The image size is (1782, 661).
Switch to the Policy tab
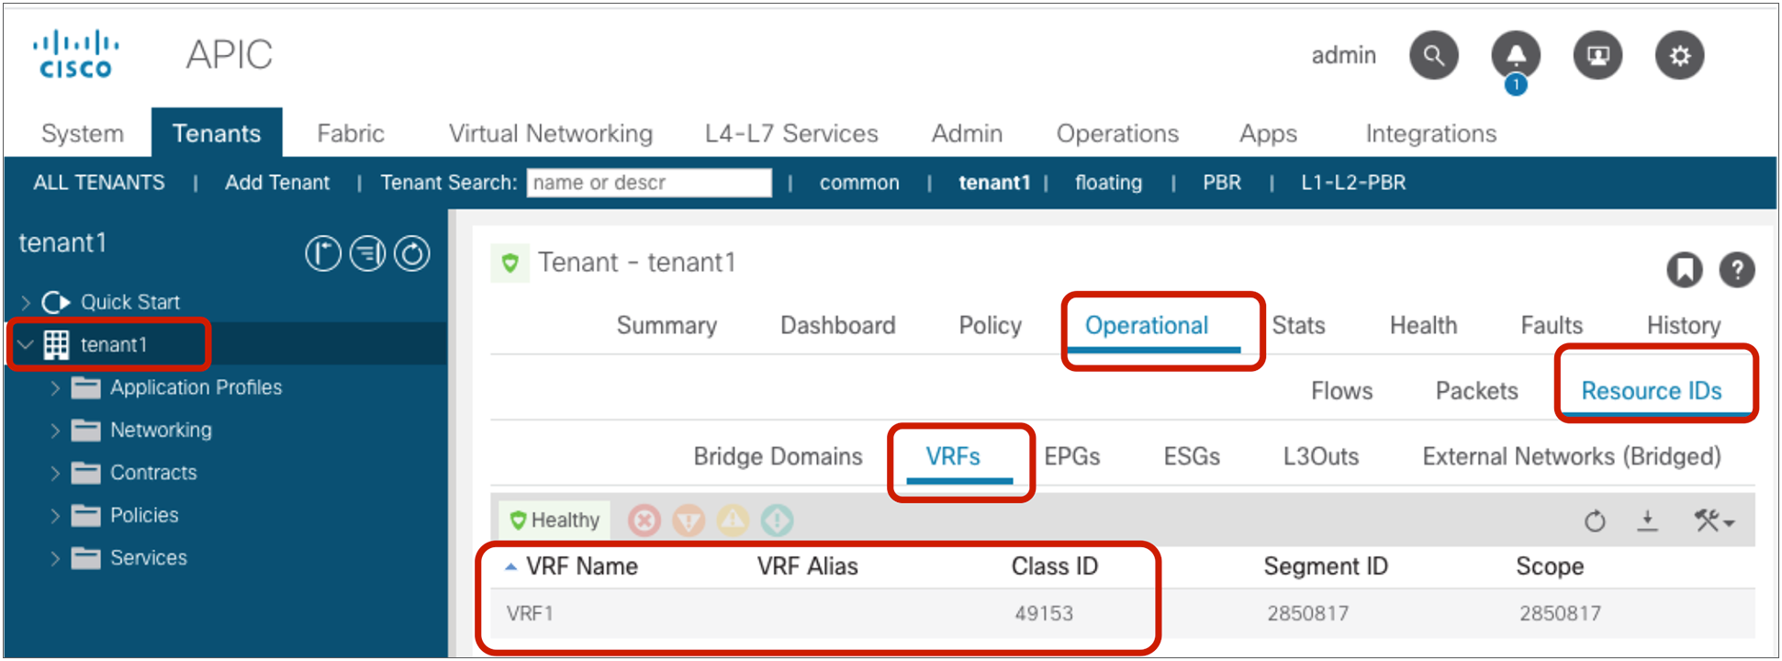(x=990, y=326)
